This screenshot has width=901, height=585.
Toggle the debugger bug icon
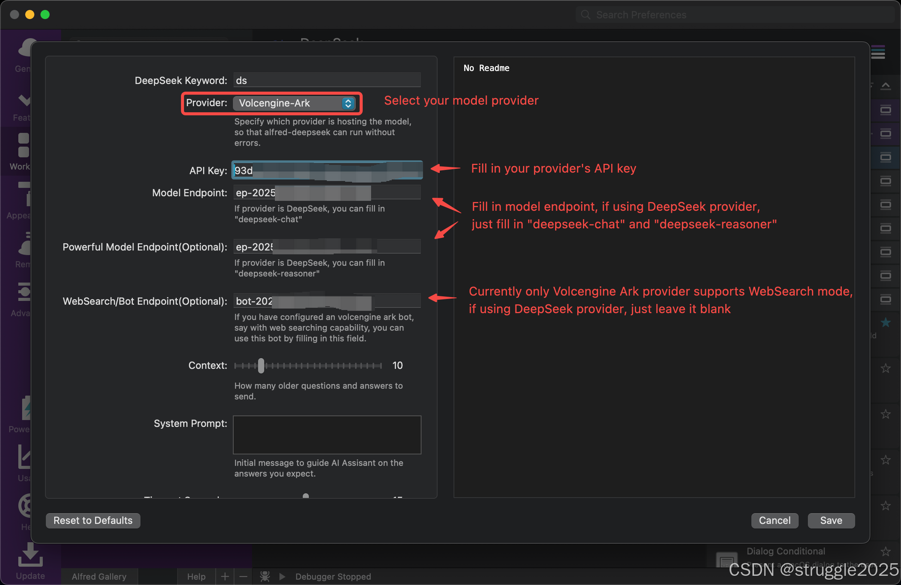265,576
